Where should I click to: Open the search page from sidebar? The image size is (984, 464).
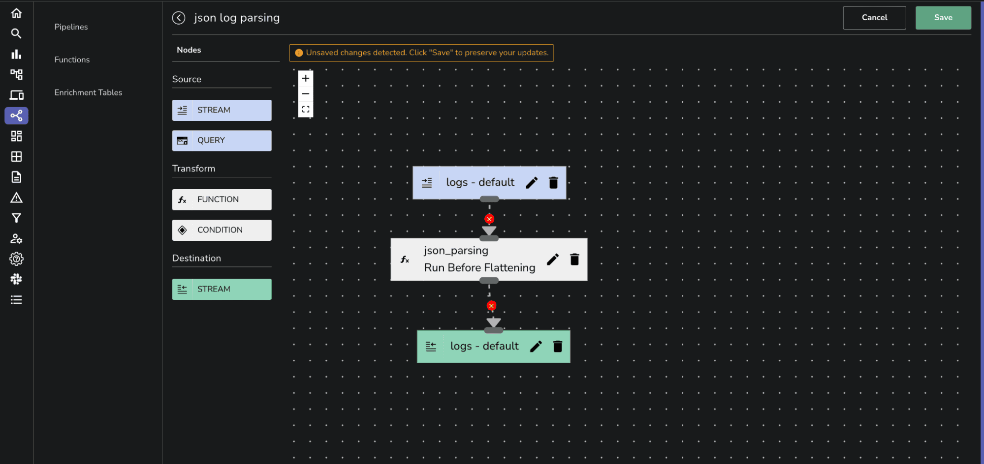(x=16, y=33)
